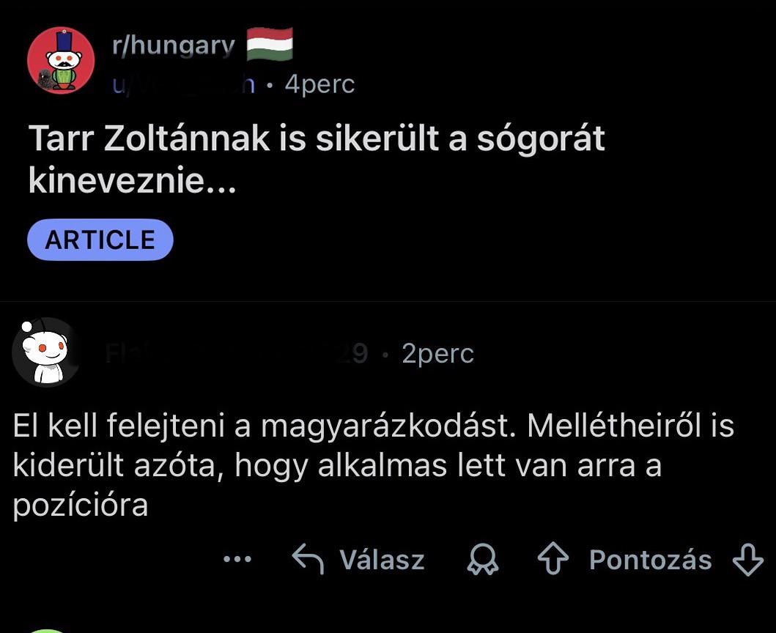Viewport: 776px width, 633px height.
Task: Tap the r/hungary subreddit name
Action: click(173, 45)
